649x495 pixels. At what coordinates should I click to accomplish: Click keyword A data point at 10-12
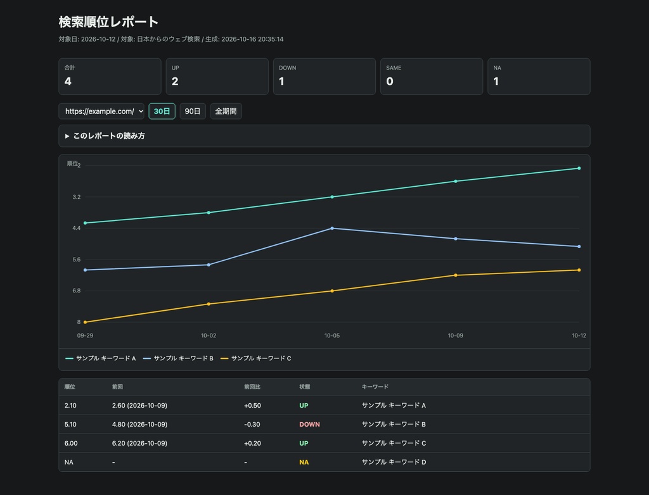[x=579, y=168]
